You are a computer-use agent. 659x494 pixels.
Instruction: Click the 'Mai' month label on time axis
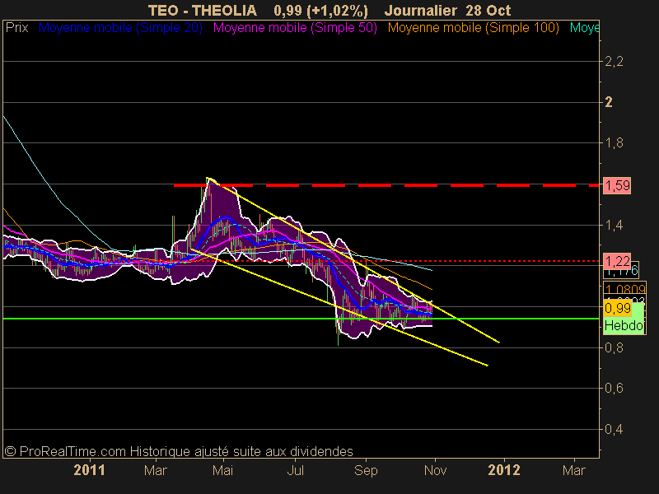pos(222,470)
